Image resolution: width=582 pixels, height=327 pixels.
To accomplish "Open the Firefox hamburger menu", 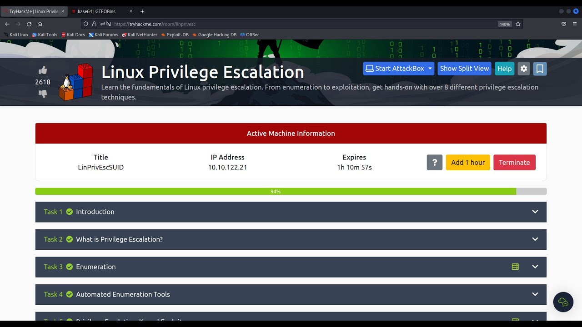I will click(x=575, y=24).
